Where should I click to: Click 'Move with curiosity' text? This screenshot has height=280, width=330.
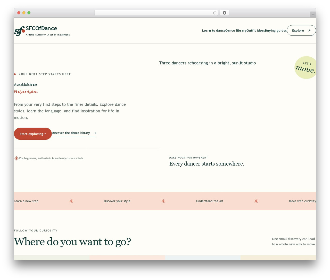pos(302,201)
